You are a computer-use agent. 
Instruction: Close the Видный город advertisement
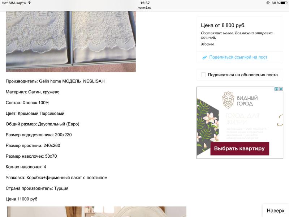click(281, 89)
